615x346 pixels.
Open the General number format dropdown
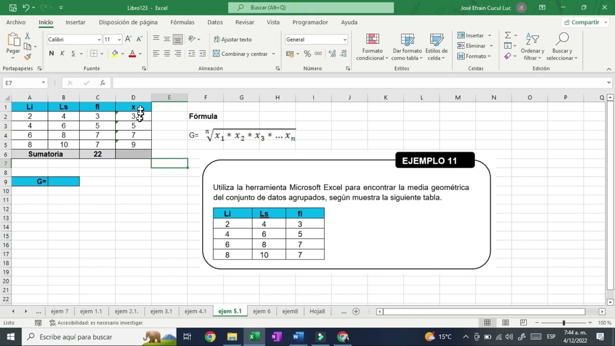click(344, 39)
